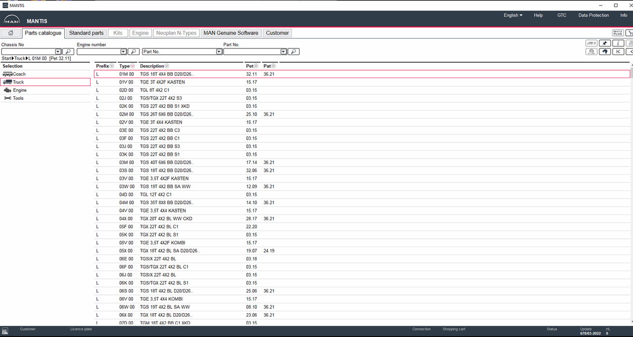Select the Tools wrench icon
Viewport: 633px width, 337px height.
tap(7, 98)
